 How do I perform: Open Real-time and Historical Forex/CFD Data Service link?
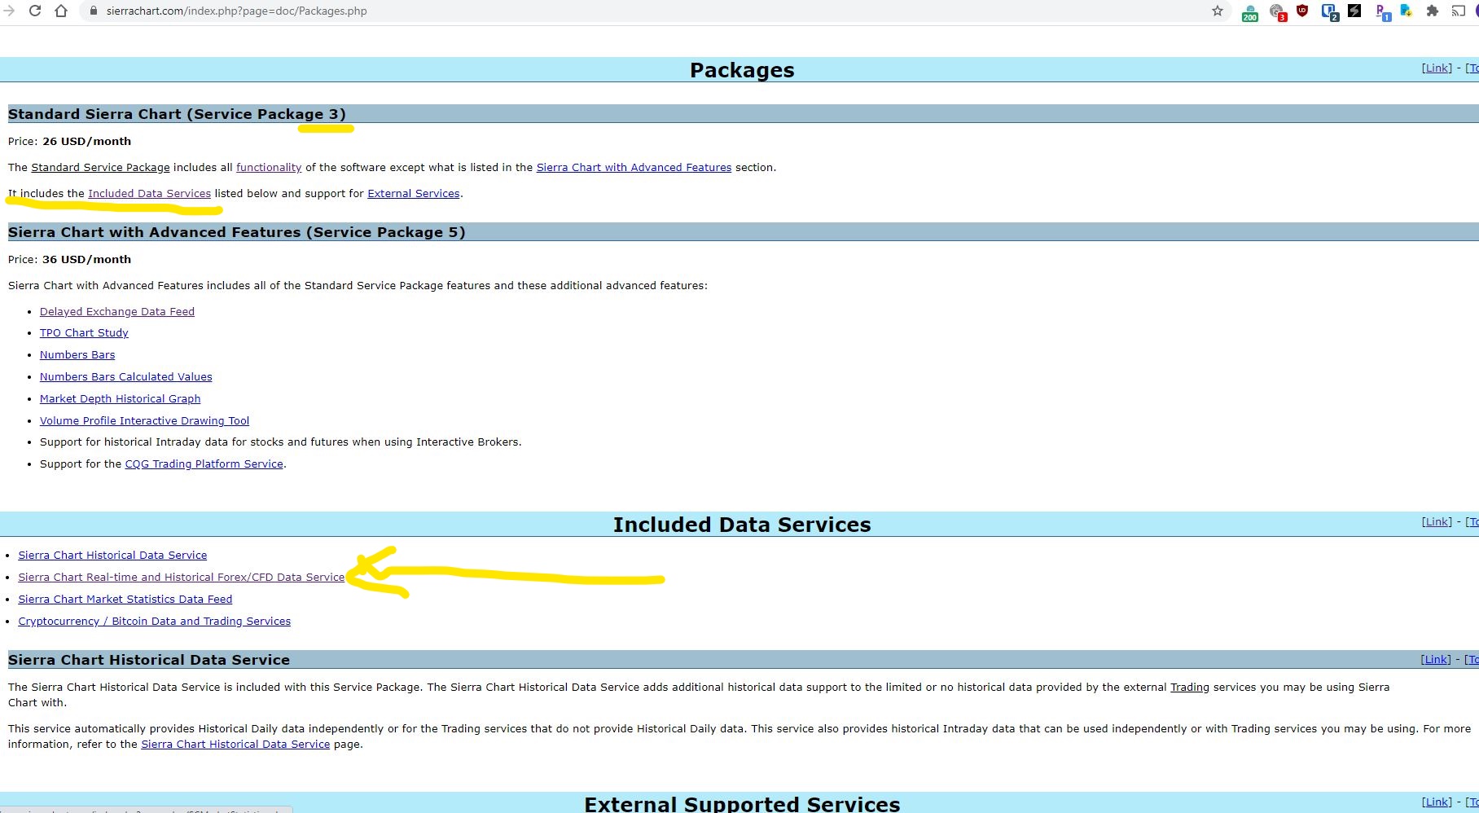pyautogui.click(x=182, y=578)
